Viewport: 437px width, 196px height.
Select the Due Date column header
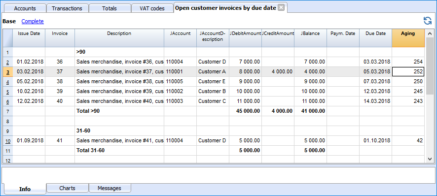click(x=376, y=37)
